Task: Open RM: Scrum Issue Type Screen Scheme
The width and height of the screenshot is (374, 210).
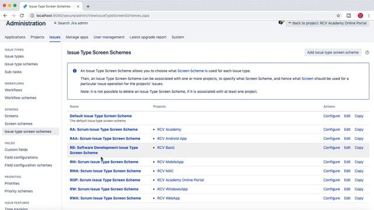Action: [104, 162]
